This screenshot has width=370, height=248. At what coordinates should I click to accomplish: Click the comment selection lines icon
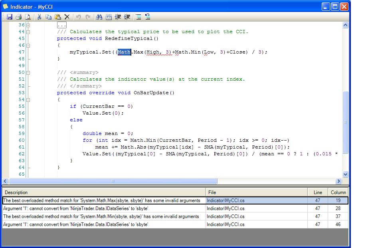click(x=139, y=17)
